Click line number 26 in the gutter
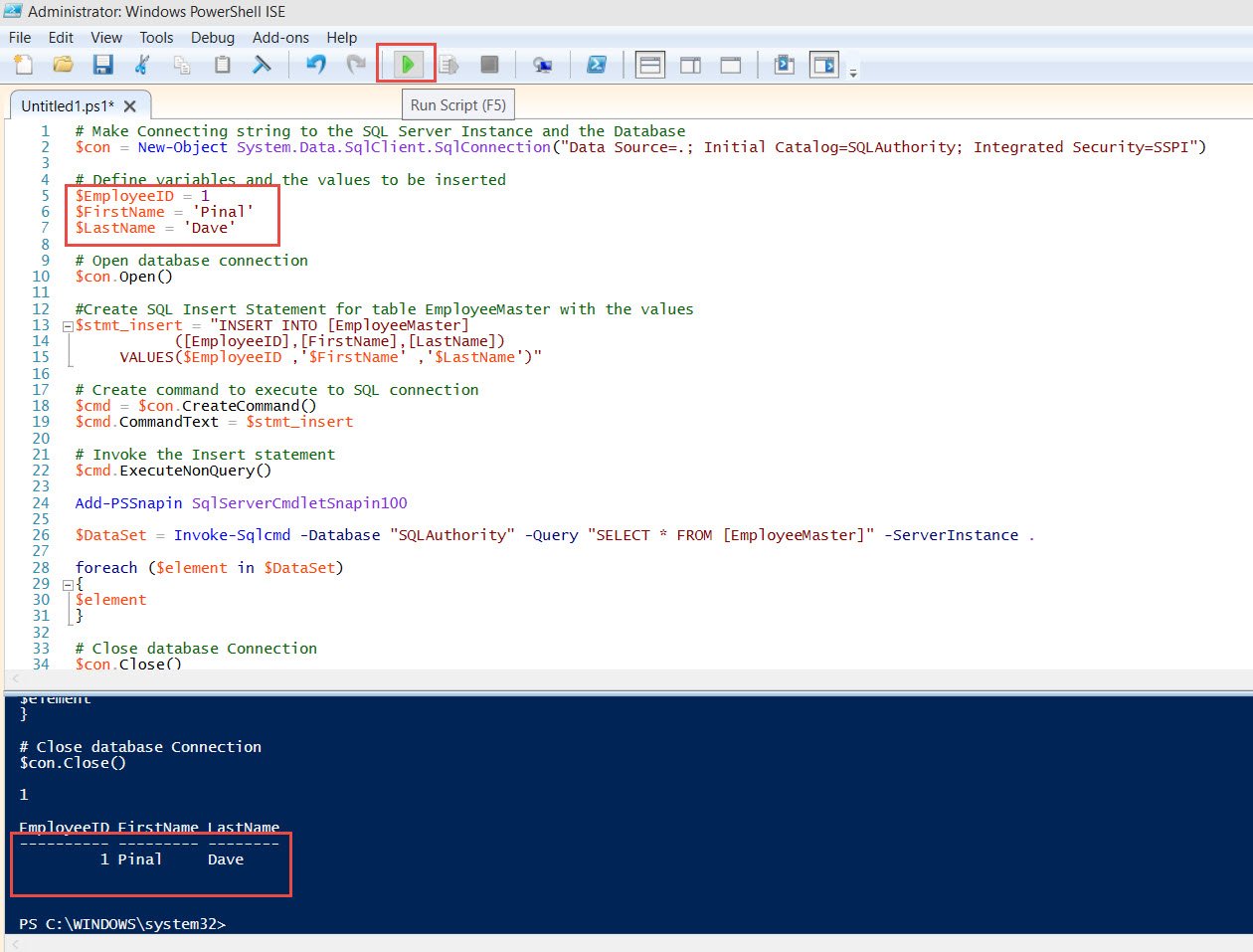The image size is (1253, 952). point(41,535)
